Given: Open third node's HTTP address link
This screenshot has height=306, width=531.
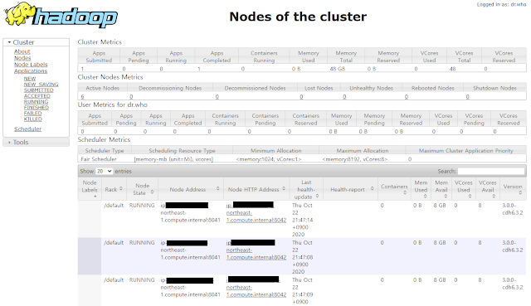Looking at the screenshot, I should (x=256, y=287).
